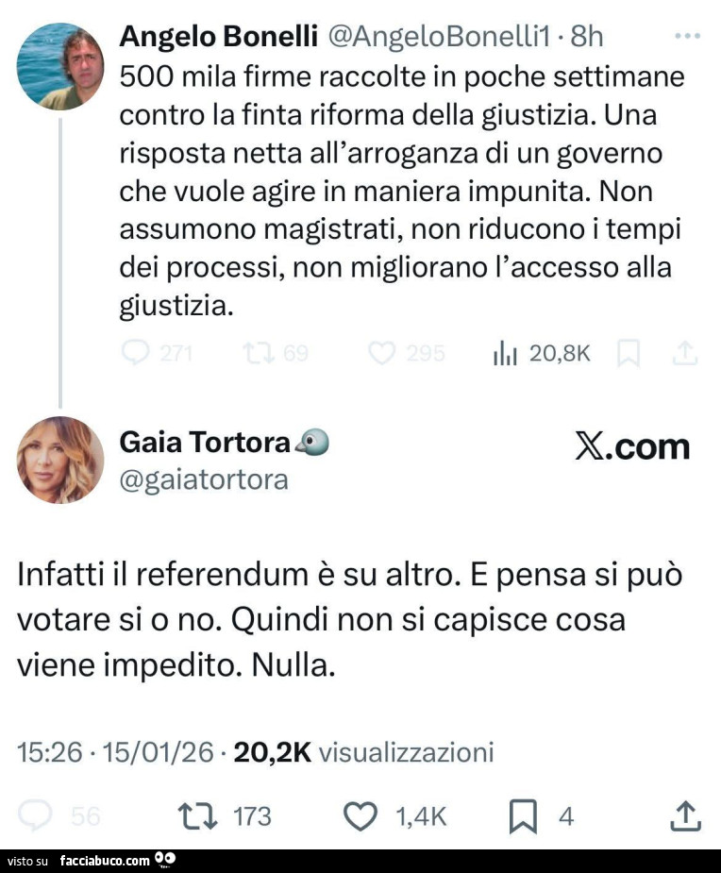Open Gaia Tortora's profile picture
The width and height of the screenshot is (721, 873).
[x=60, y=460]
